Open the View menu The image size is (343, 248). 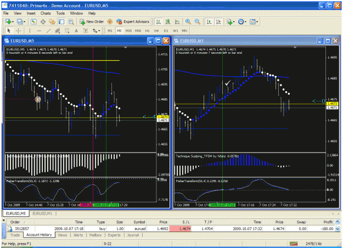18,13
